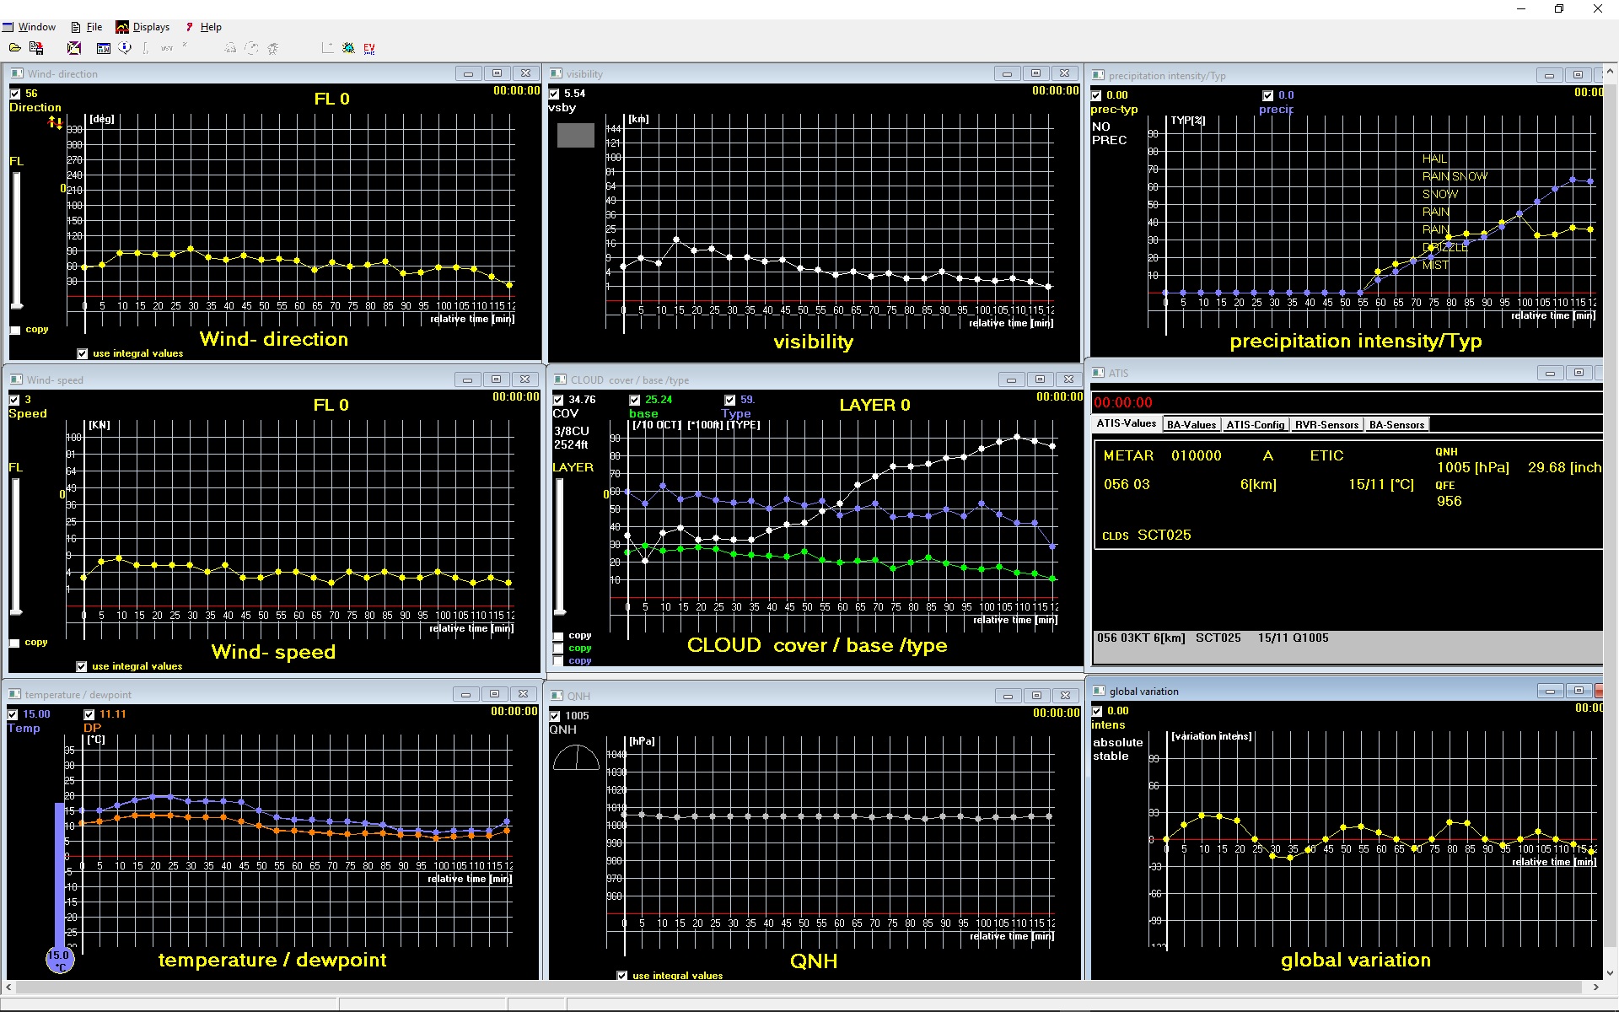Click the blue temperature bar gauge
This screenshot has width=1619, height=1012.
coord(59,875)
